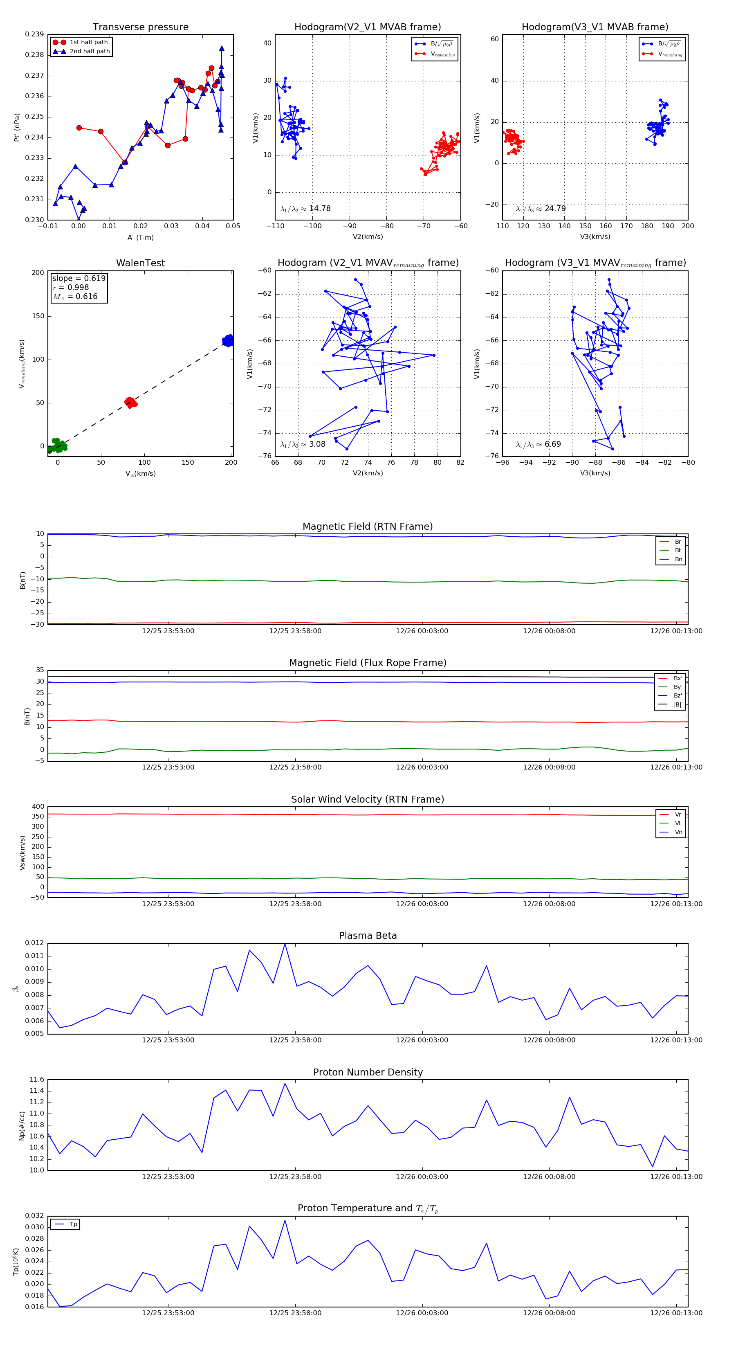
Task: Click the 'B(nT)' label of Flux Rope plot
Action: click(x=27, y=717)
